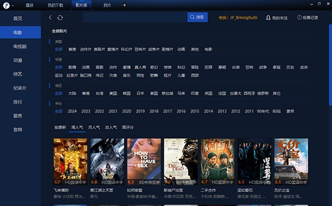Filter by year 2023

click(x=86, y=112)
